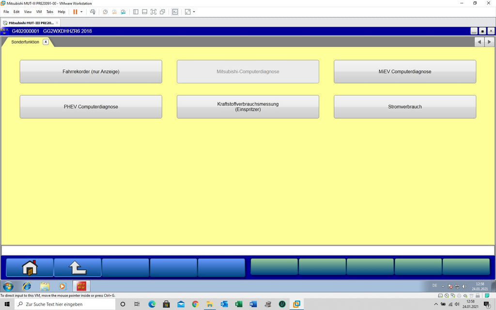Viewport: 496px width, 310px height.
Task: Open the Tabs menu
Action: [x=49, y=12]
